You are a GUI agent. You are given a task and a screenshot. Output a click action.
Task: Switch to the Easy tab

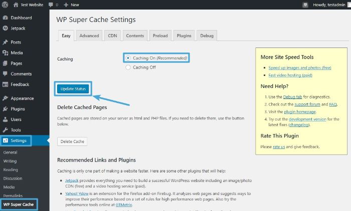pos(66,35)
